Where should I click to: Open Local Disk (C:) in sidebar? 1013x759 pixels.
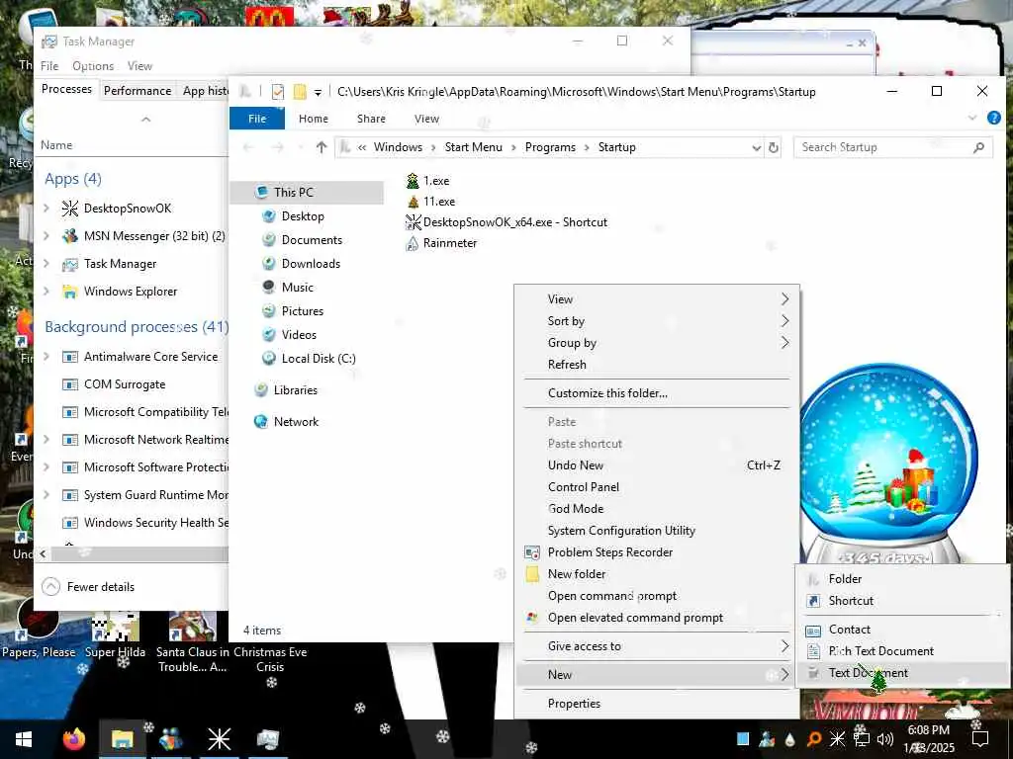pos(319,358)
